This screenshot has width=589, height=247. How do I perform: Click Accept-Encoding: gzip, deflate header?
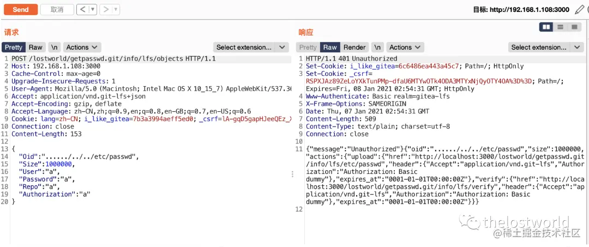(x=67, y=104)
